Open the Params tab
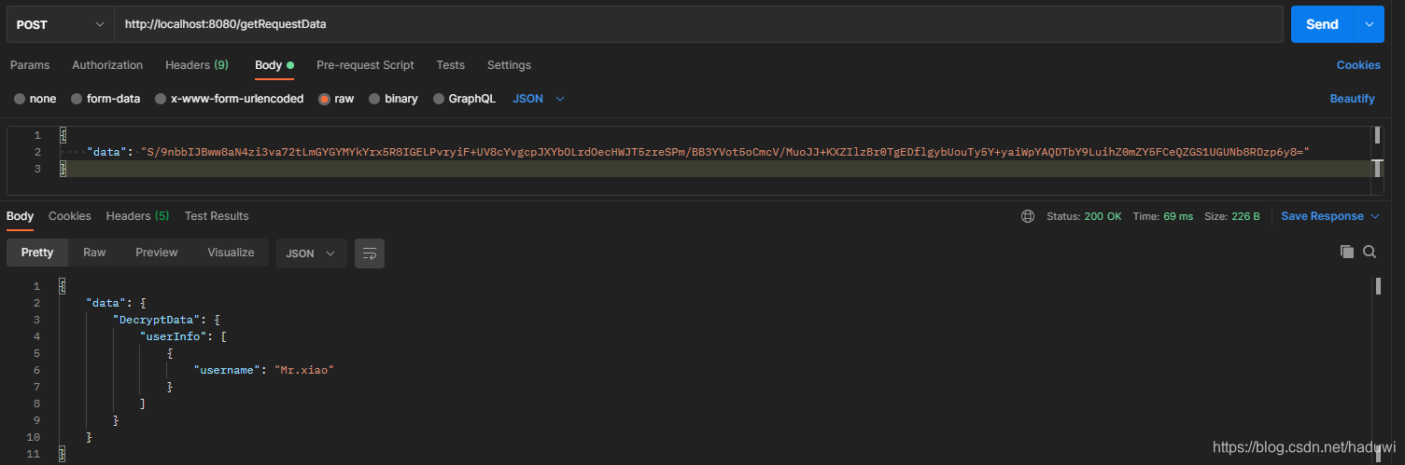 (x=30, y=65)
